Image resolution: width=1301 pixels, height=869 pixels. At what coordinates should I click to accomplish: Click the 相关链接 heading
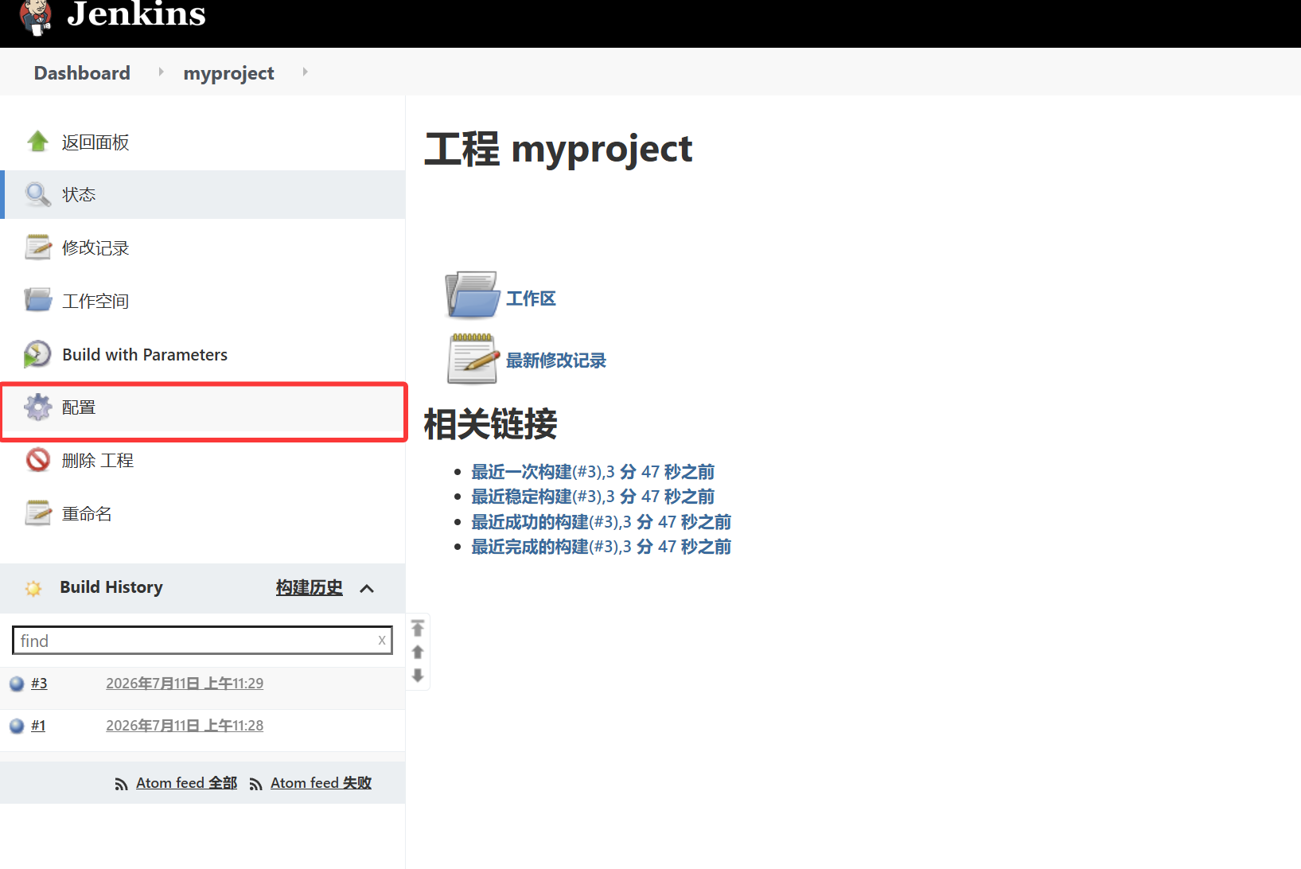coord(490,423)
